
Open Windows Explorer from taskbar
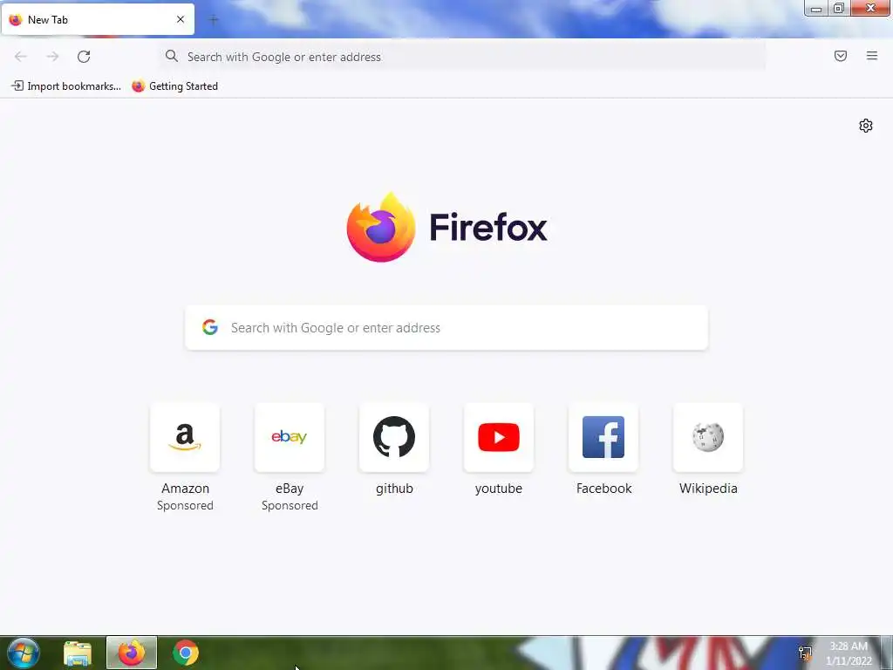click(x=78, y=653)
